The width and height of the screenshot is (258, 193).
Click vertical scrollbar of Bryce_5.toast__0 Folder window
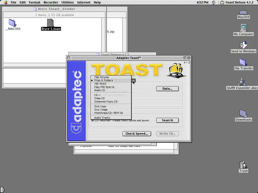click(103, 40)
